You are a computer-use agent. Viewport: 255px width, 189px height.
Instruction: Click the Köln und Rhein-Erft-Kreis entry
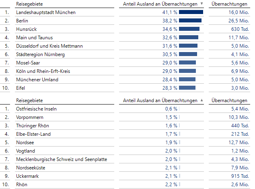click(x=43, y=71)
